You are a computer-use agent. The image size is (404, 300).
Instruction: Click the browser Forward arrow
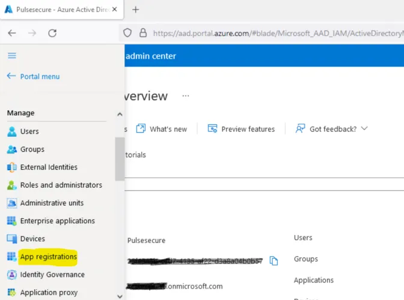click(x=32, y=33)
